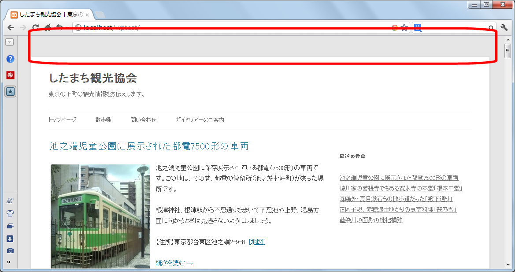Open recent post 藍染川の面影の枇杷橋跡
The height and width of the screenshot is (272, 515).
[x=371, y=220]
